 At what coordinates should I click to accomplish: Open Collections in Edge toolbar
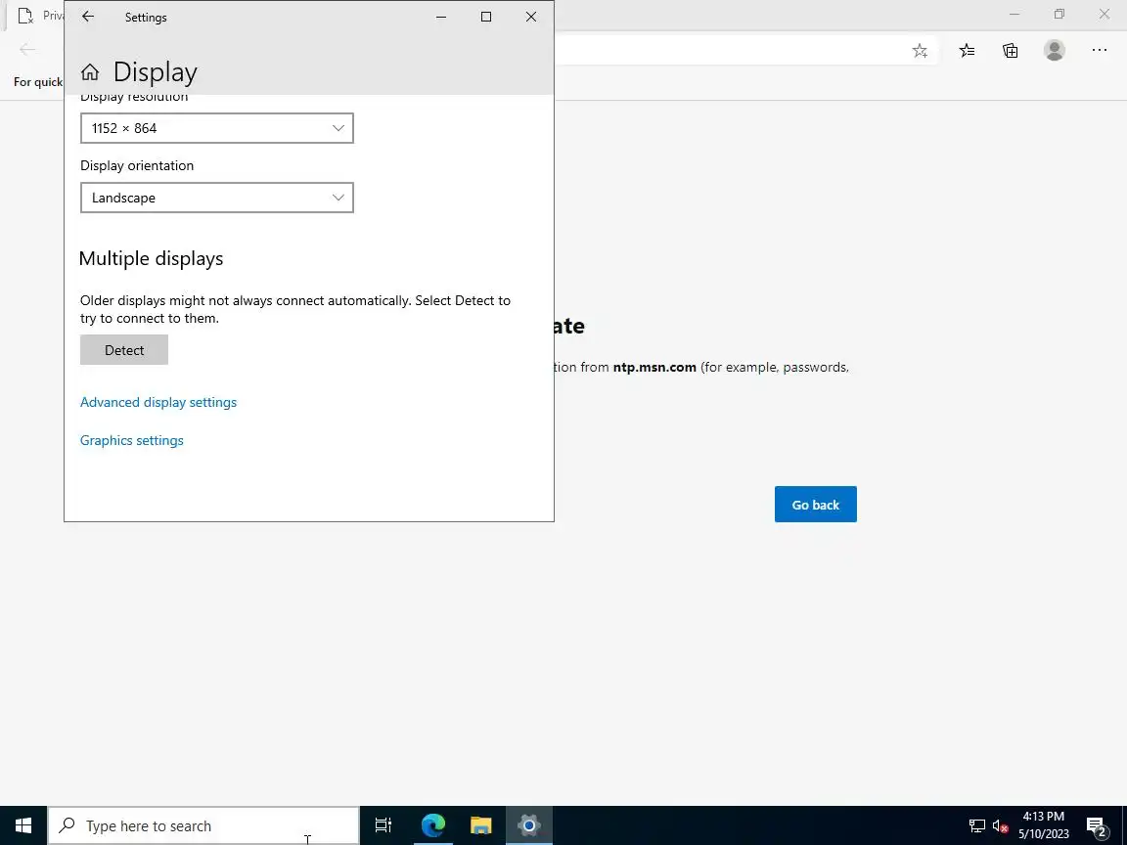[x=1011, y=50]
